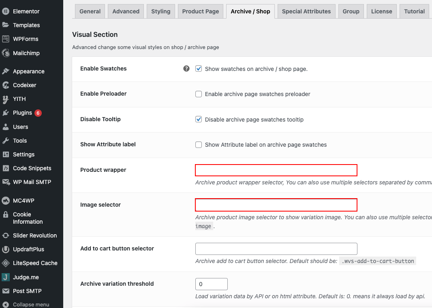Focus the Archive variation threshold field
The height and width of the screenshot is (308, 432).
coord(211,284)
